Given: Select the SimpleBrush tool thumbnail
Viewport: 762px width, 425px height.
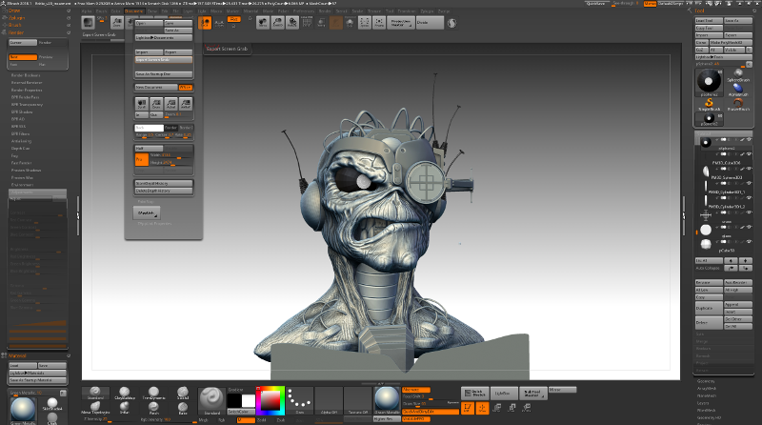Looking at the screenshot, I should click(x=709, y=105).
